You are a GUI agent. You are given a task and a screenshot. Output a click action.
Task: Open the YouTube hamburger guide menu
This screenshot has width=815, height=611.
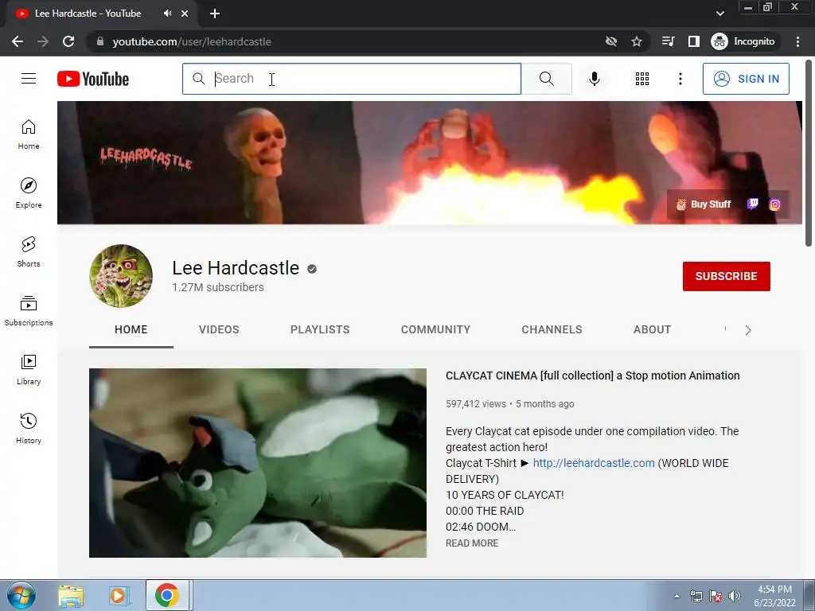29,79
